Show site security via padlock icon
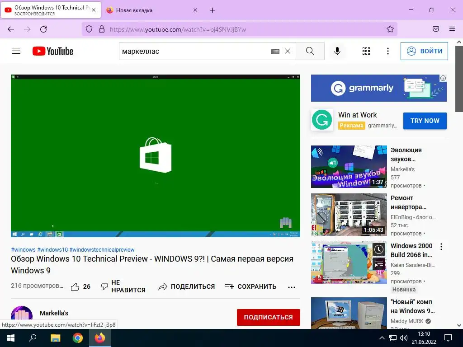The width and height of the screenshot is (463, 347). pyautogui.click(x=102, y=29)
